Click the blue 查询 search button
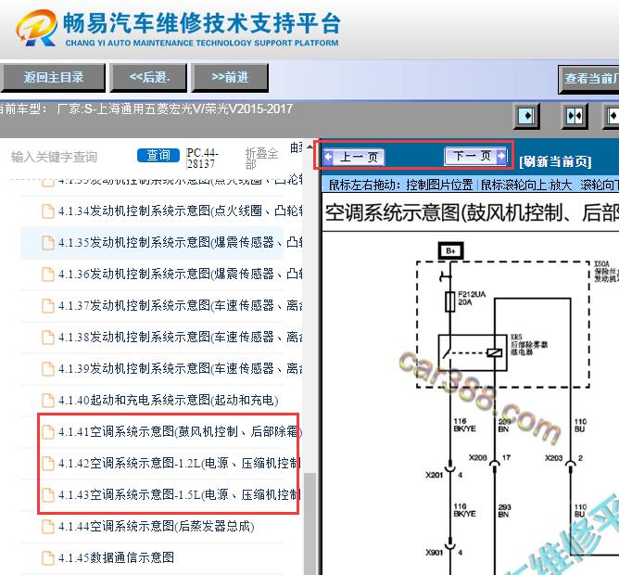619x575 pixels. click(158, 155)
